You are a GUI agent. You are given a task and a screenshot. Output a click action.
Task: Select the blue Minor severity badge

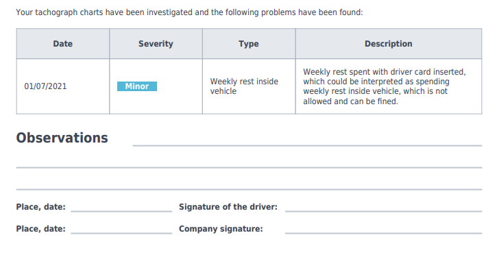[x=137, y=86]
